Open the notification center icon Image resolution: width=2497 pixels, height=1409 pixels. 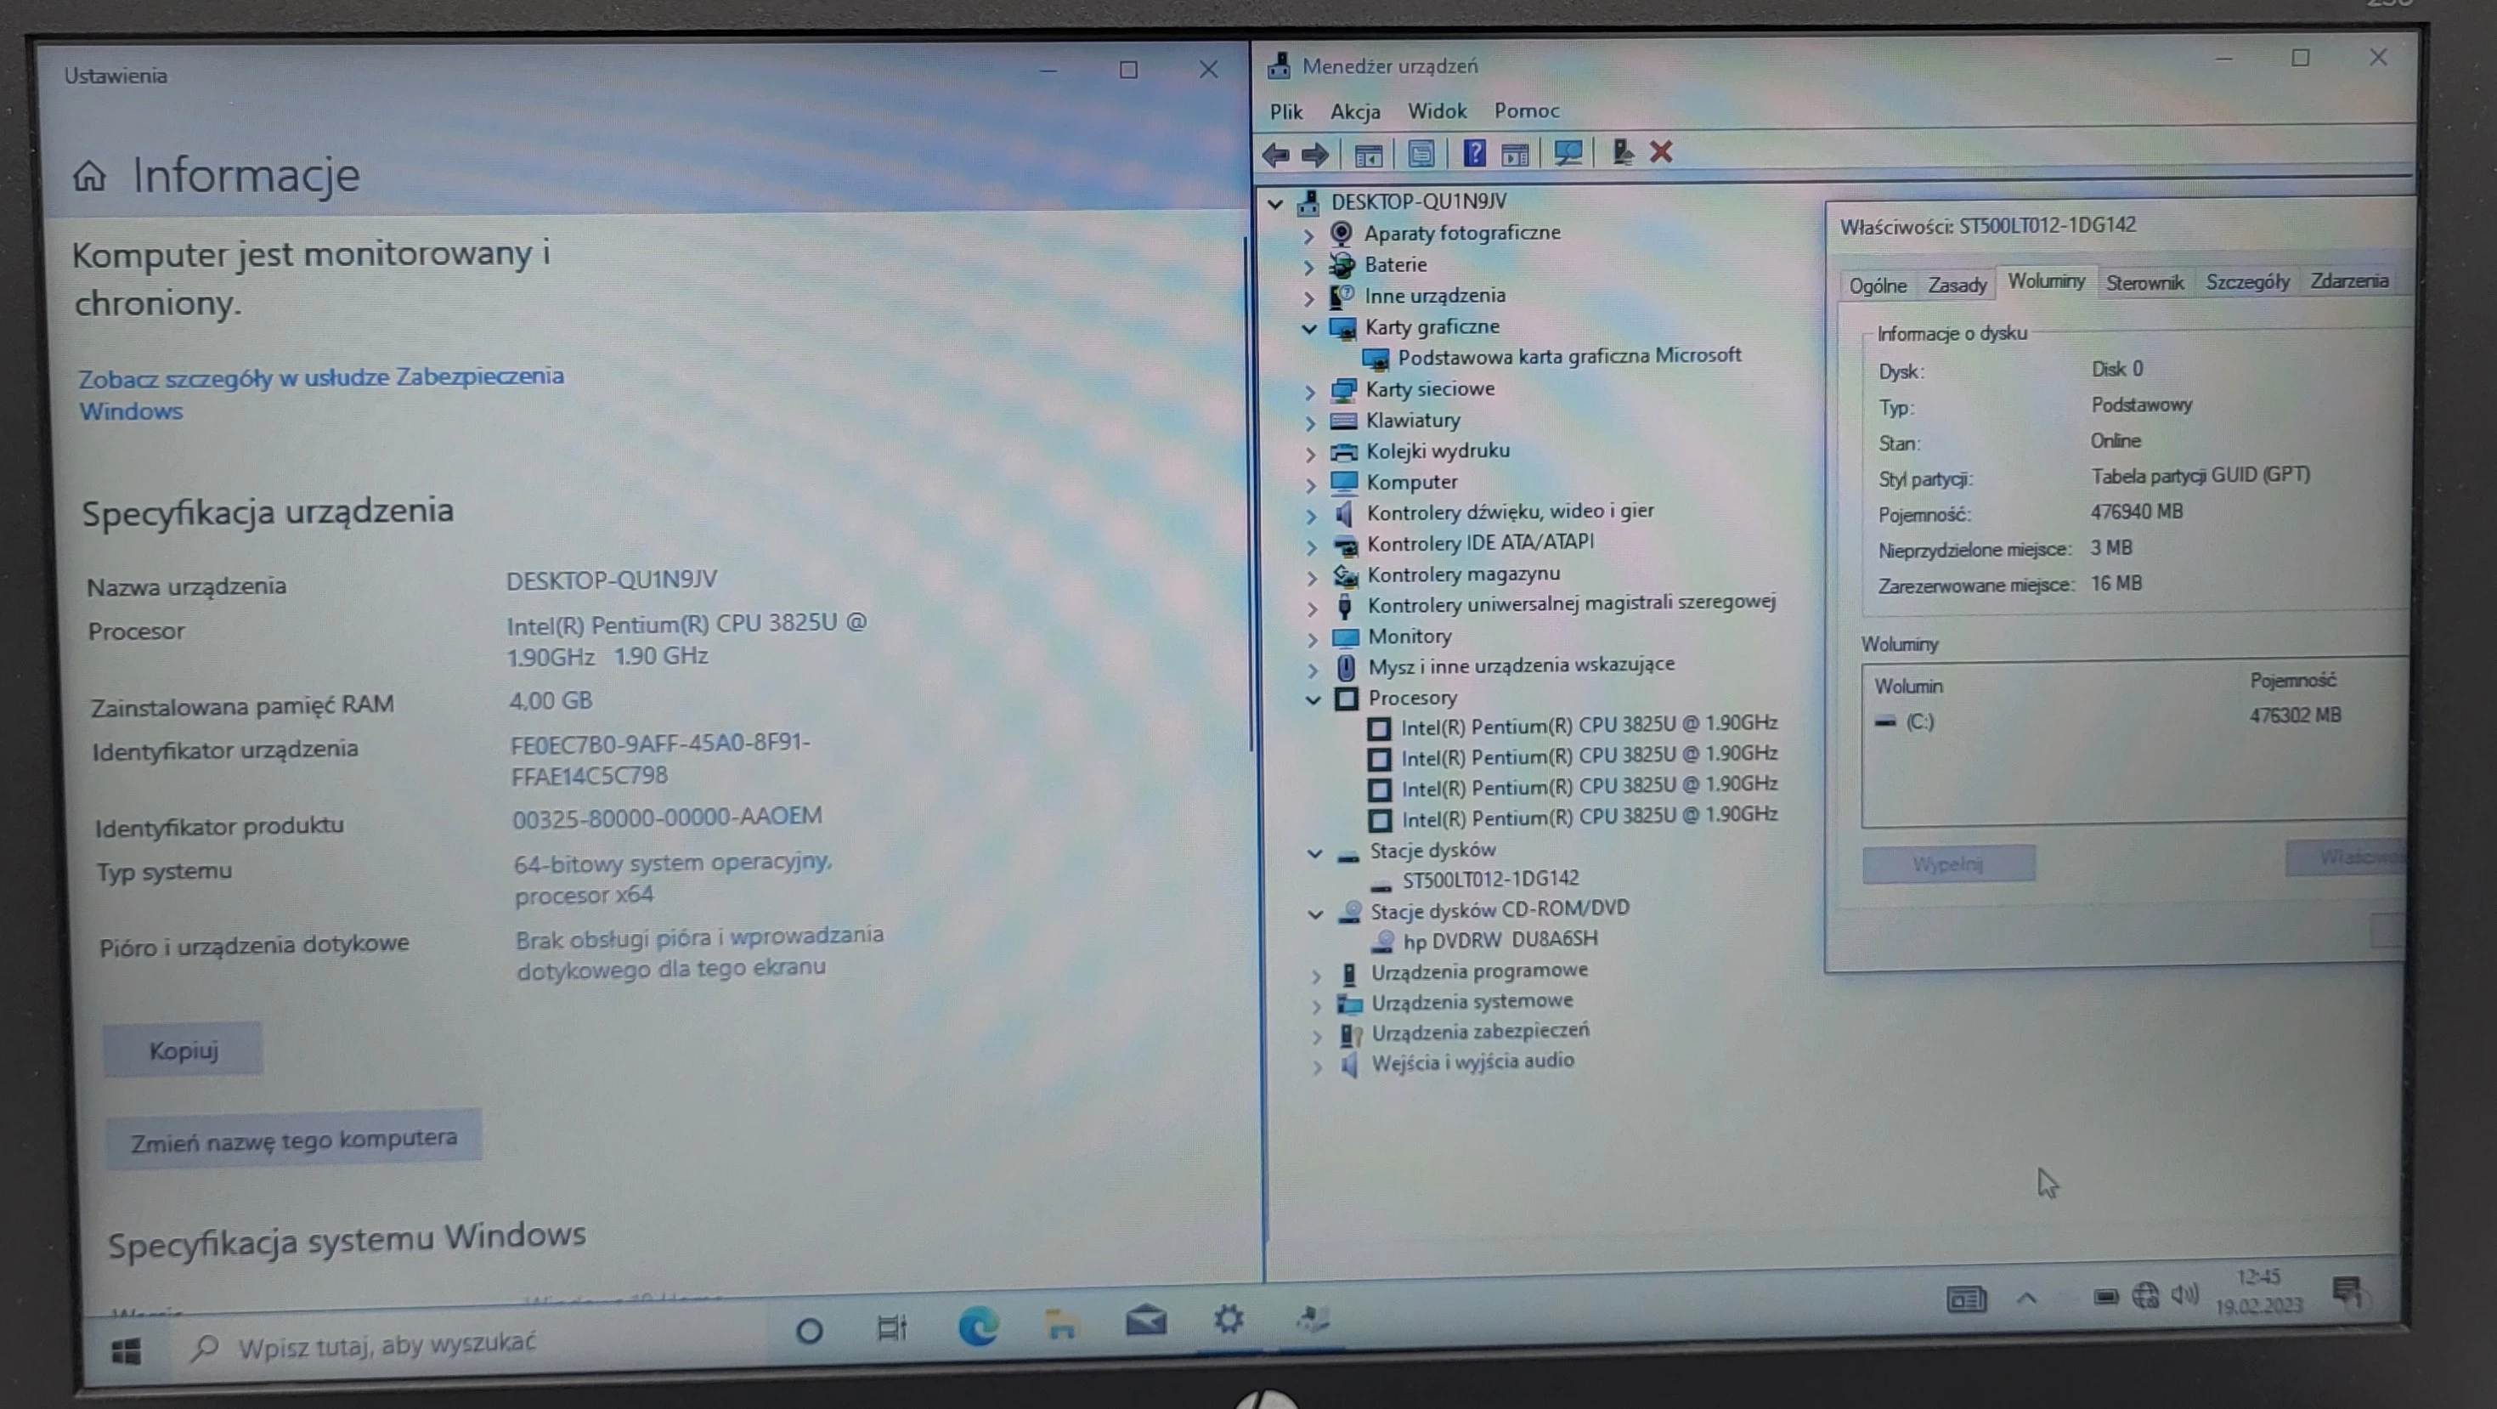[x=2348, y=1292]
